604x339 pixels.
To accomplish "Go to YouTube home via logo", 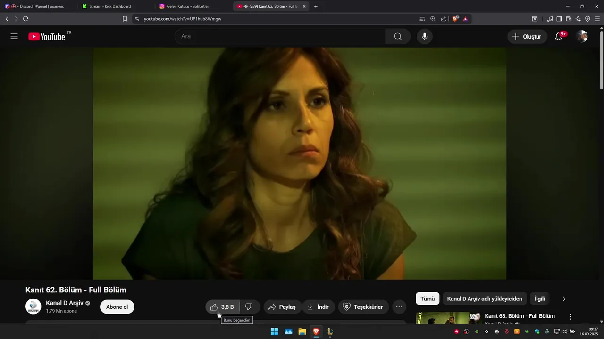I will [x=47, y=37].
